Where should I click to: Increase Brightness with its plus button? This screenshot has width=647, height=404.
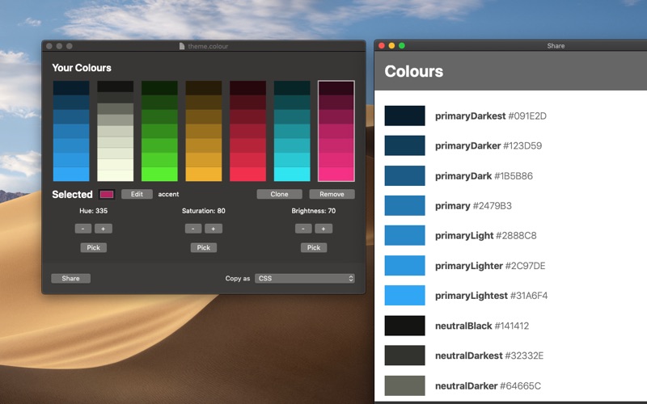pos(323,229)
